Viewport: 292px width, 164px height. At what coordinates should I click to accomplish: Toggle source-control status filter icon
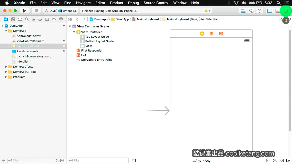62,160
